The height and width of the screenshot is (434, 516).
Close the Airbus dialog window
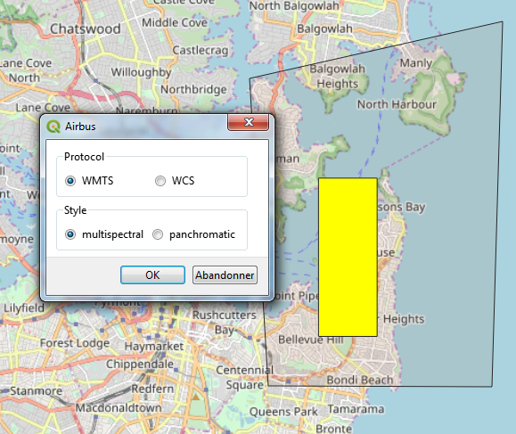249,122
